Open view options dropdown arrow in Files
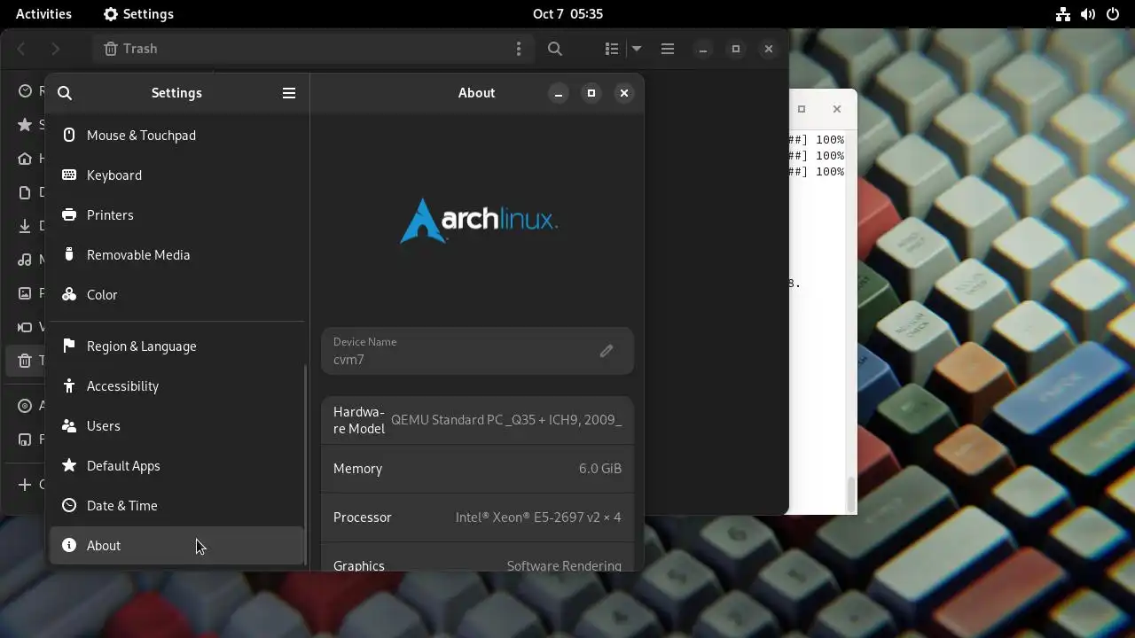 pos(637,49)
